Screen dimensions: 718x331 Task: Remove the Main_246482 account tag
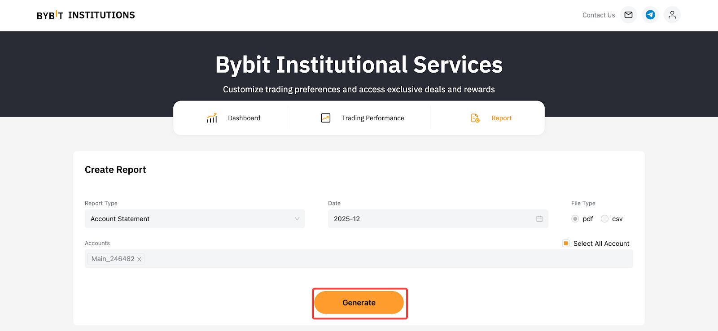139,259
